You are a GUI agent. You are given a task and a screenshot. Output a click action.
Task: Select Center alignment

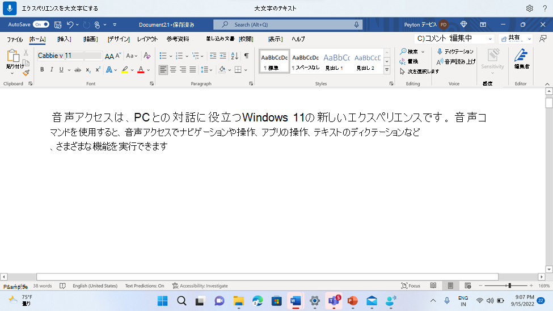173,70
